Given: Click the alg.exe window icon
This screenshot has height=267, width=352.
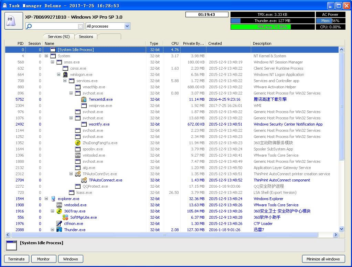Looking at the screenshot, I should click(78, 168).
